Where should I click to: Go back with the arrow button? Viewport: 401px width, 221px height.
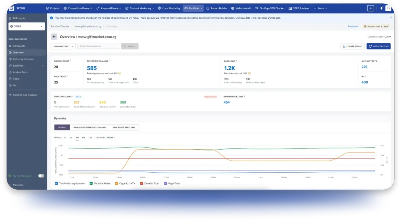pos(54,37)
